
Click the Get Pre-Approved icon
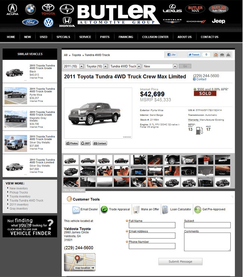coord(198,209)
